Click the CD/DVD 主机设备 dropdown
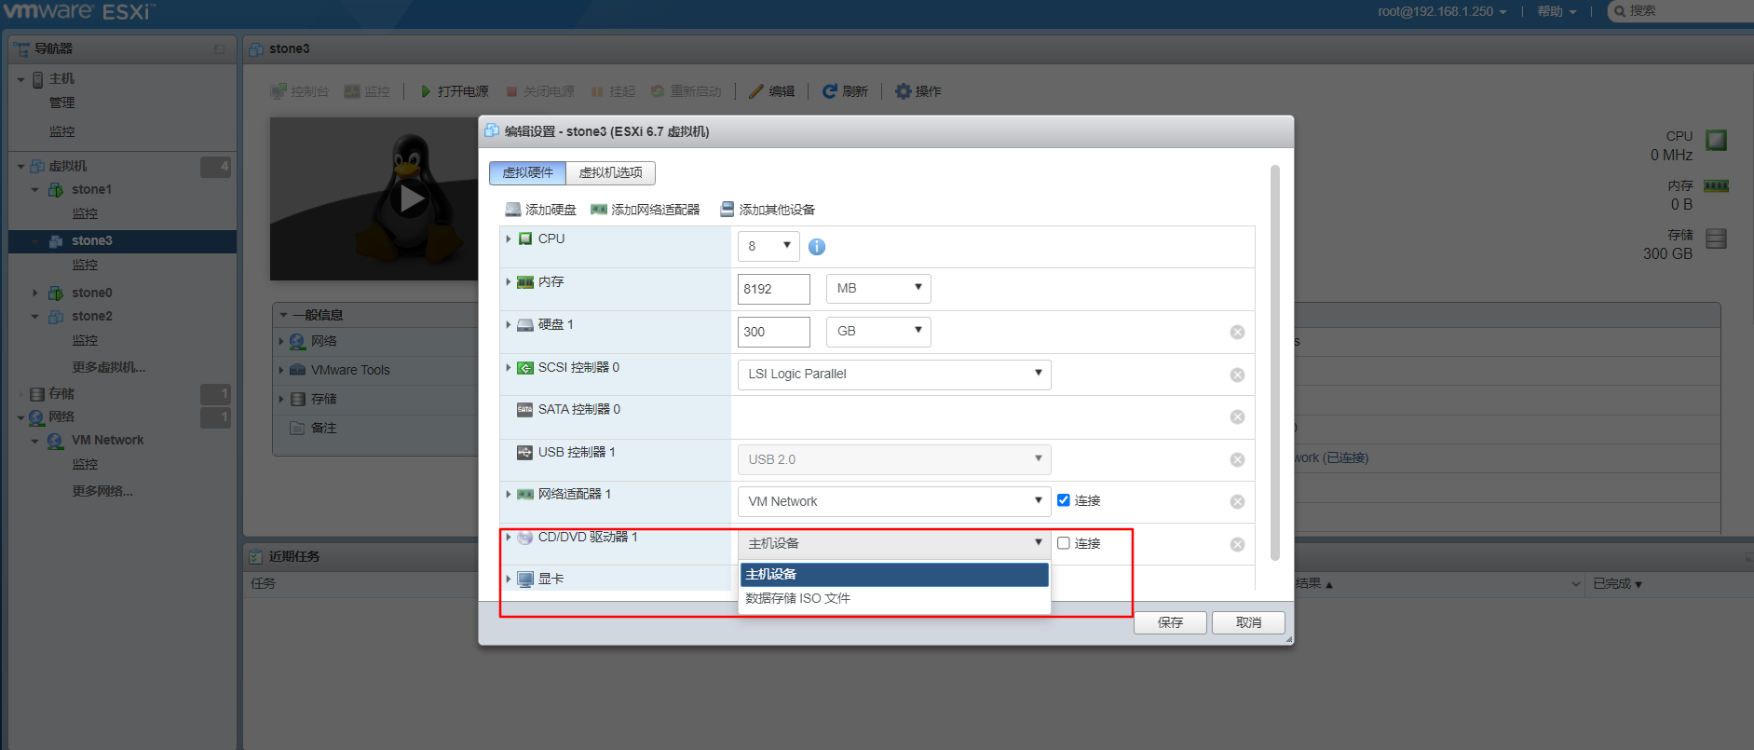The height and width of the screenshot is (750, 1754). pyautogui.click(x=894, y=544)
